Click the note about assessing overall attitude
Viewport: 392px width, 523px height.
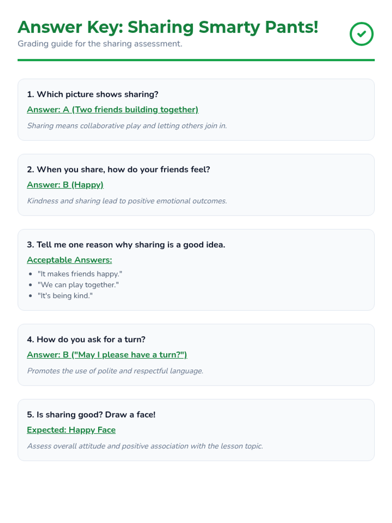tap(145, 446)
